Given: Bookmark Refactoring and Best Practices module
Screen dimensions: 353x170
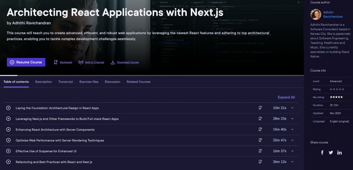Looking at the screenshot, I should click(x=260, y=162).
